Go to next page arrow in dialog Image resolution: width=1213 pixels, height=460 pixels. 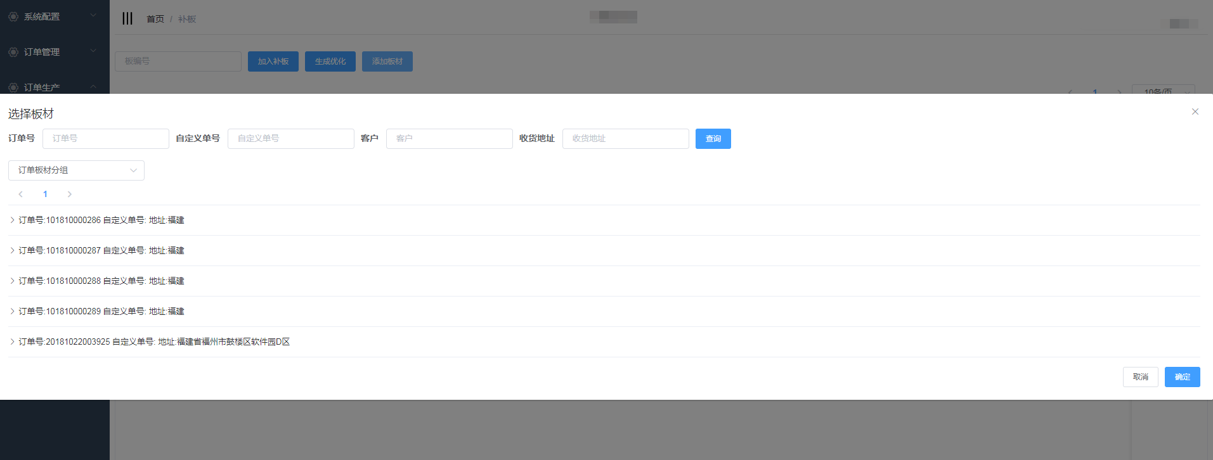click(x=70, y=194)
